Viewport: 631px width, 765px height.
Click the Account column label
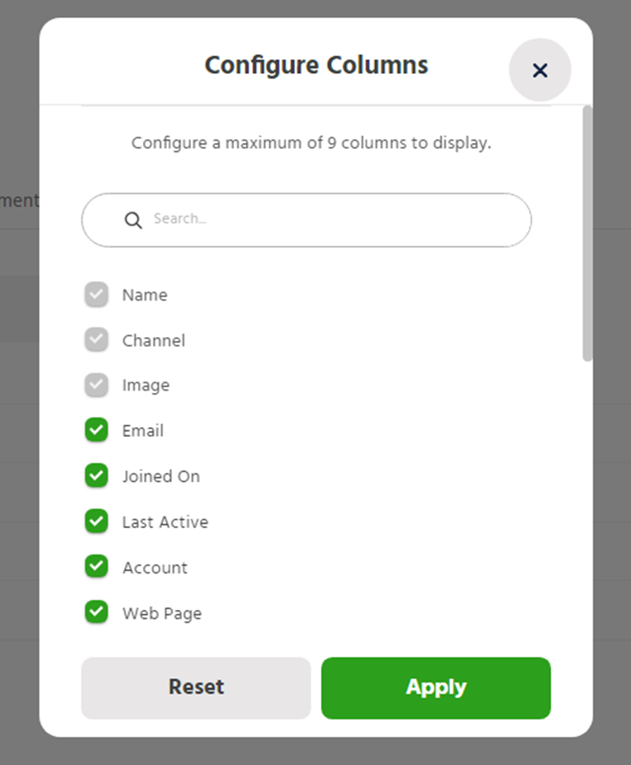(154, 567)
